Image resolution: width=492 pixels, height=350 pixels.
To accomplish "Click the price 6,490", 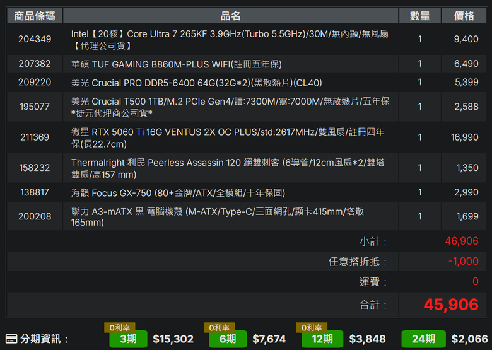I will pos(466,64).
